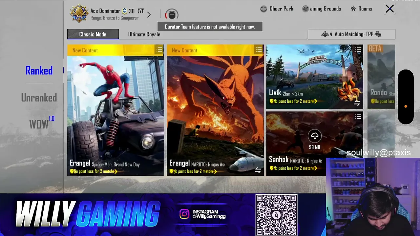Click 'No point loss' on Spider-Man Erangel
This screenshot has width=420, height=236.
(x=94, y=171)
